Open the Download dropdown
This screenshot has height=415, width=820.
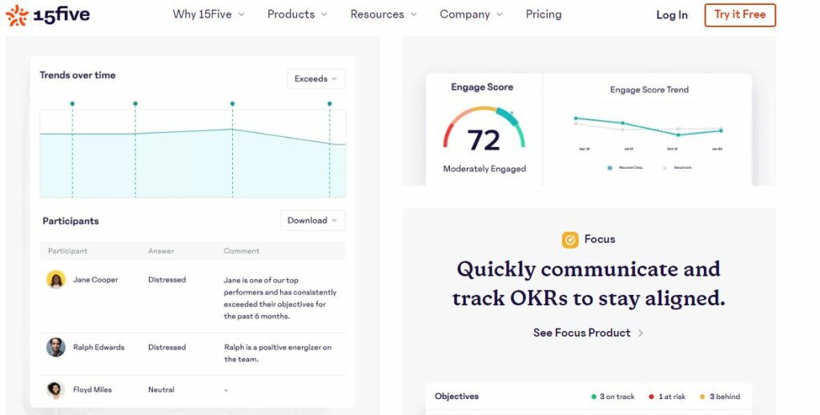pyautogui.click(x=313, y=220)
